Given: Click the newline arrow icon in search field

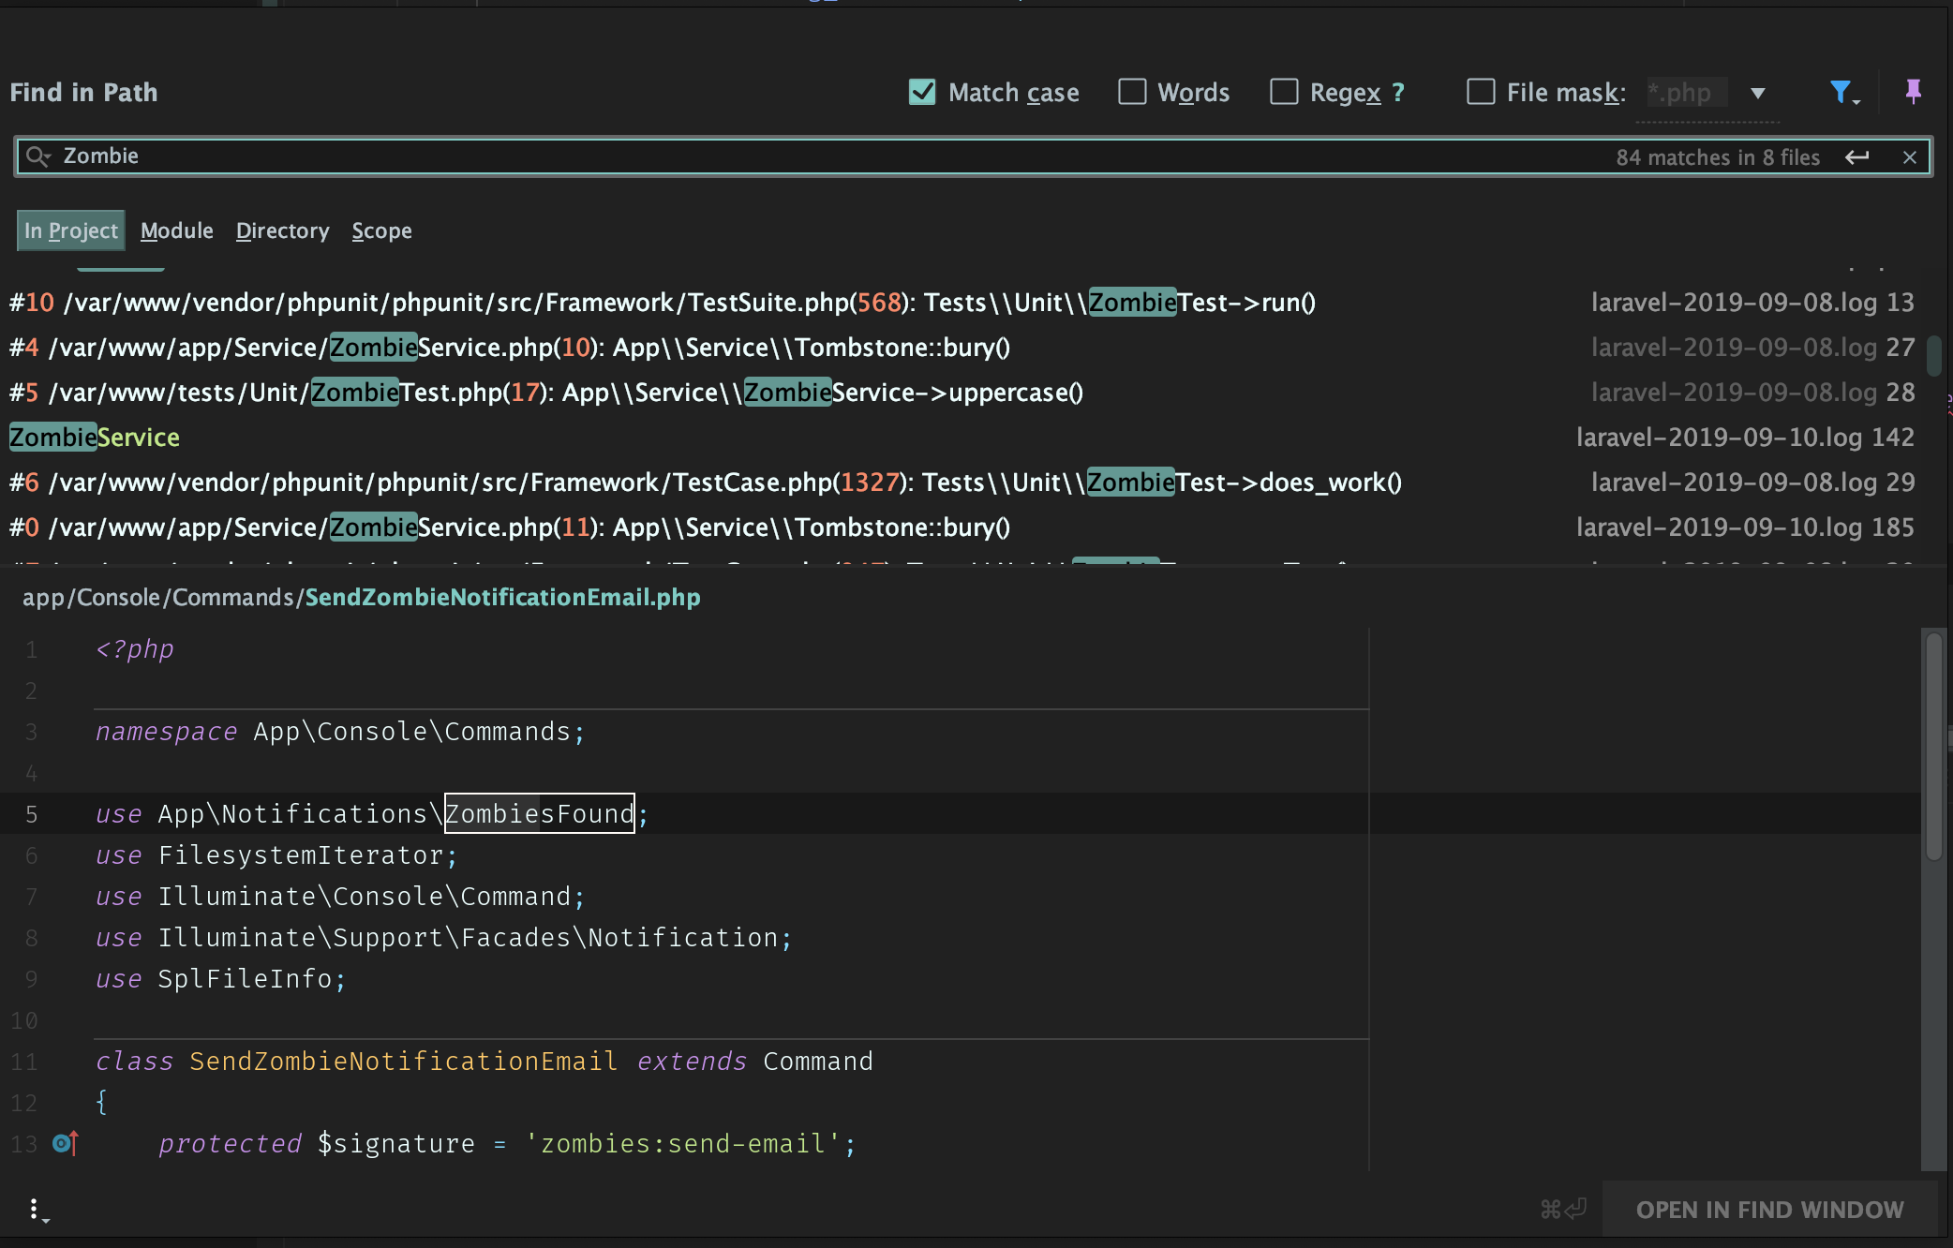Looking at the screenshot, I should pos(1856,157).
